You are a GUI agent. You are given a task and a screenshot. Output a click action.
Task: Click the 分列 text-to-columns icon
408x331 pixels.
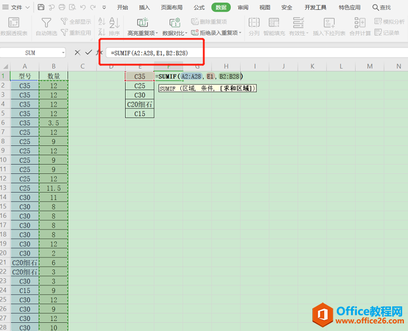click(x=254, y=23)
